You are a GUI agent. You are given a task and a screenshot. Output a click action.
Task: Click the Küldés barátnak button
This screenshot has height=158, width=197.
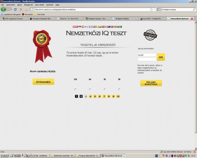pos(151,83)
